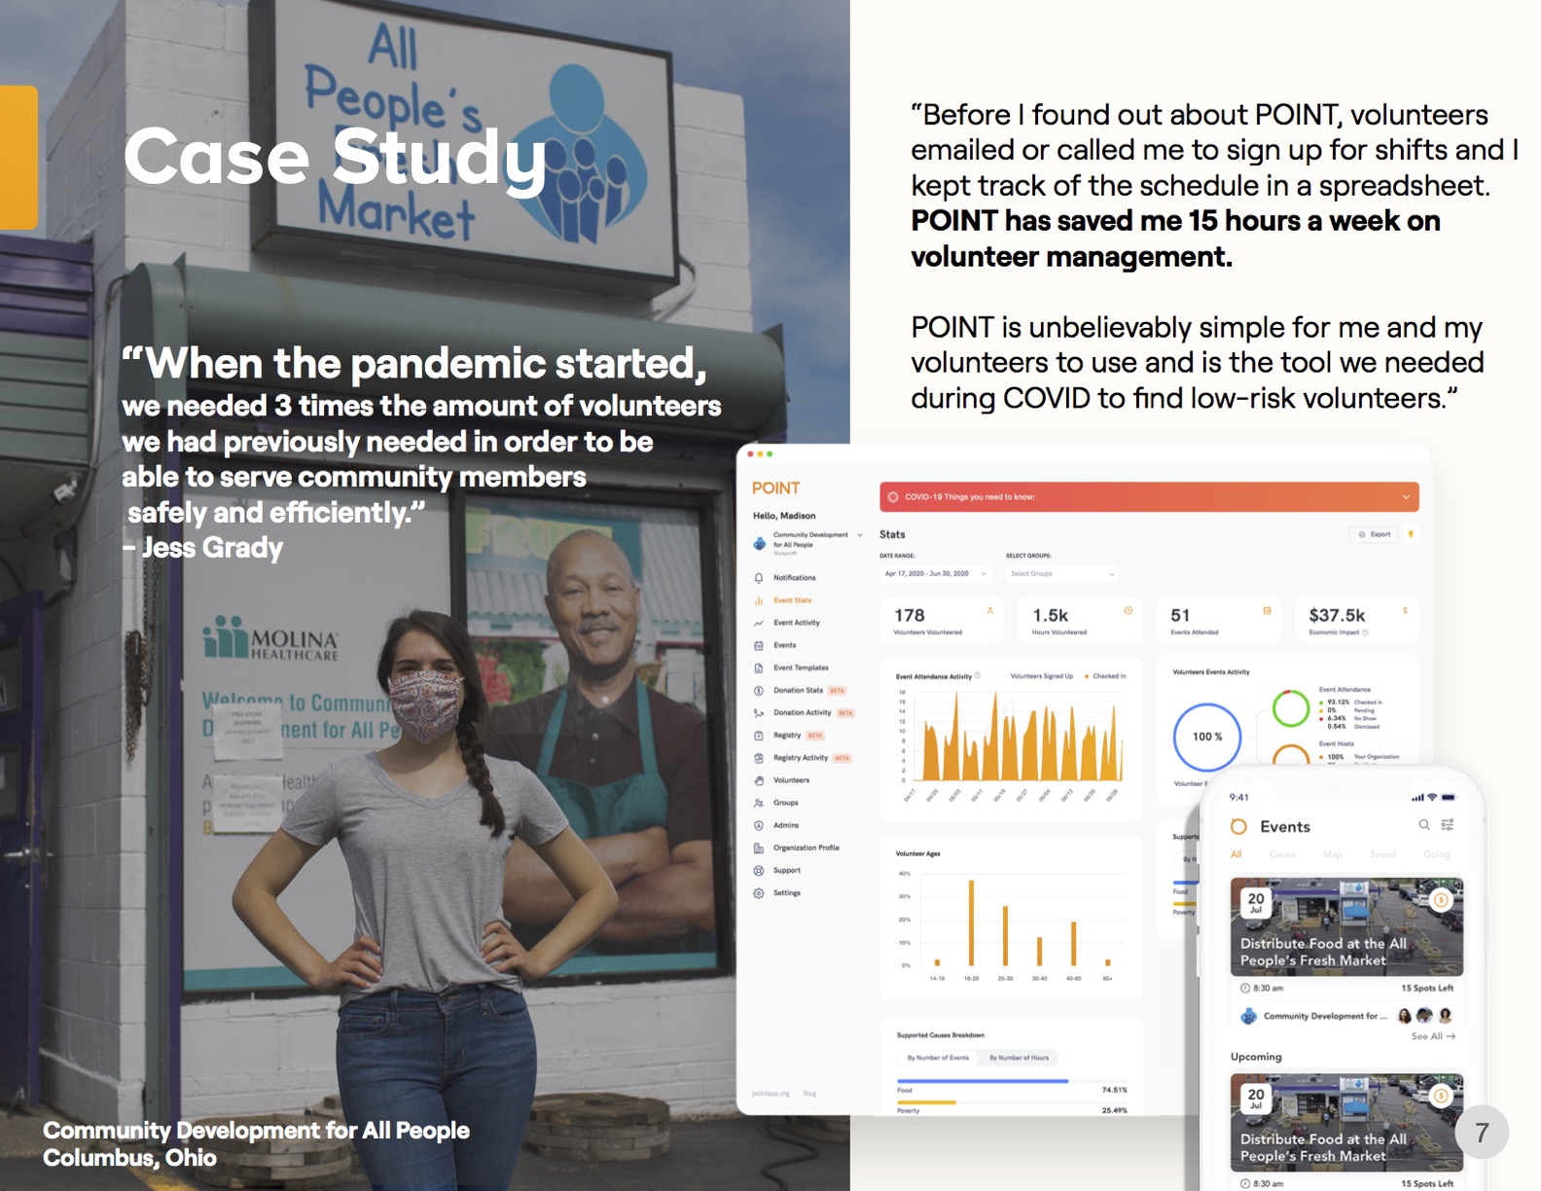Click Volunteers label in sidebar

(791, 780)
